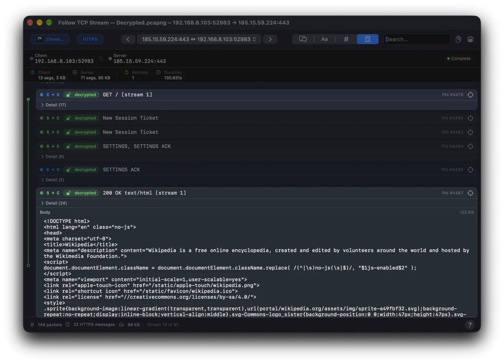Locate packet #4486 with crosshair icon

[470, 170]
